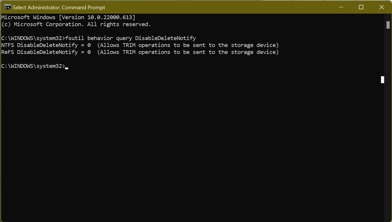This screenshot has height=222, width=392.
Task: Close the Administrator Command Prompt window
Action: (382, 7)
